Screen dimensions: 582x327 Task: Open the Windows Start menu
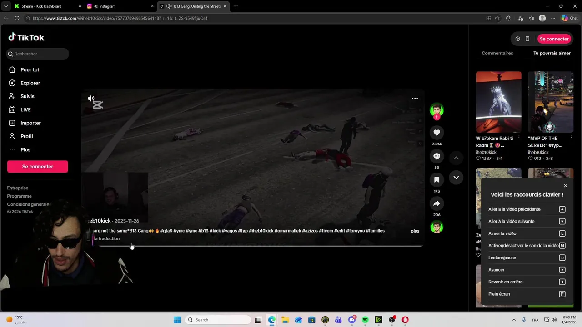tap(177, 320)
